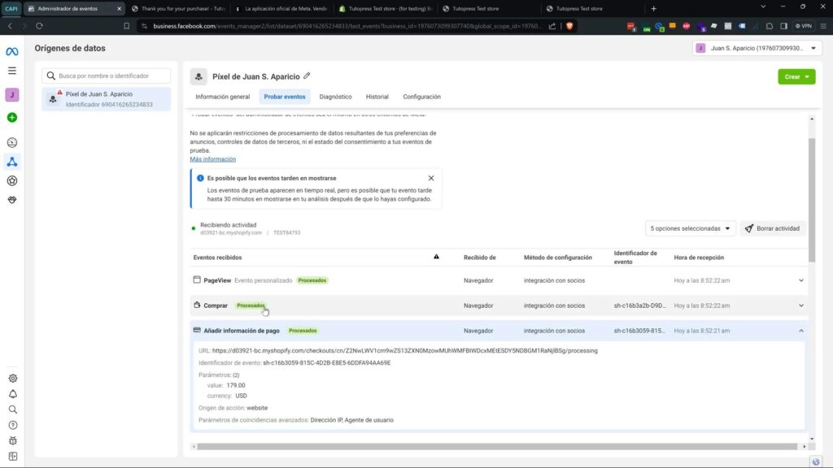The height and width of the screenshot is (468, 833).
Task: Open the browser sidebar panel icon
Action: [783, 25]
